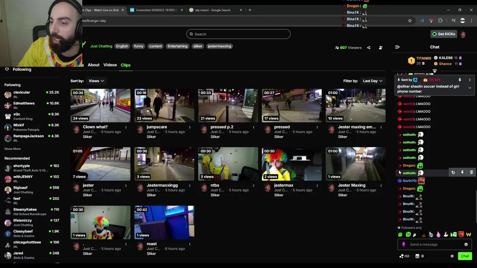The width and height of the screenshot is (477, 268).
Task: Insert the poop emote from quick bar
Action: [423, 234]
